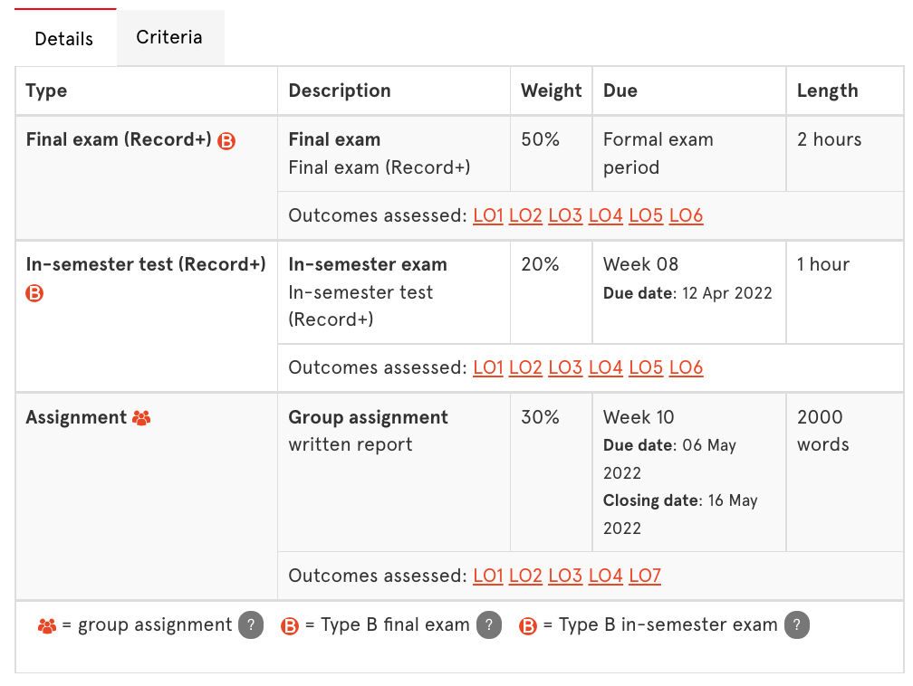Click the Type B icon beside Final exam (Record+)
This screenshot has height=686, width=913.
(226, 140)
